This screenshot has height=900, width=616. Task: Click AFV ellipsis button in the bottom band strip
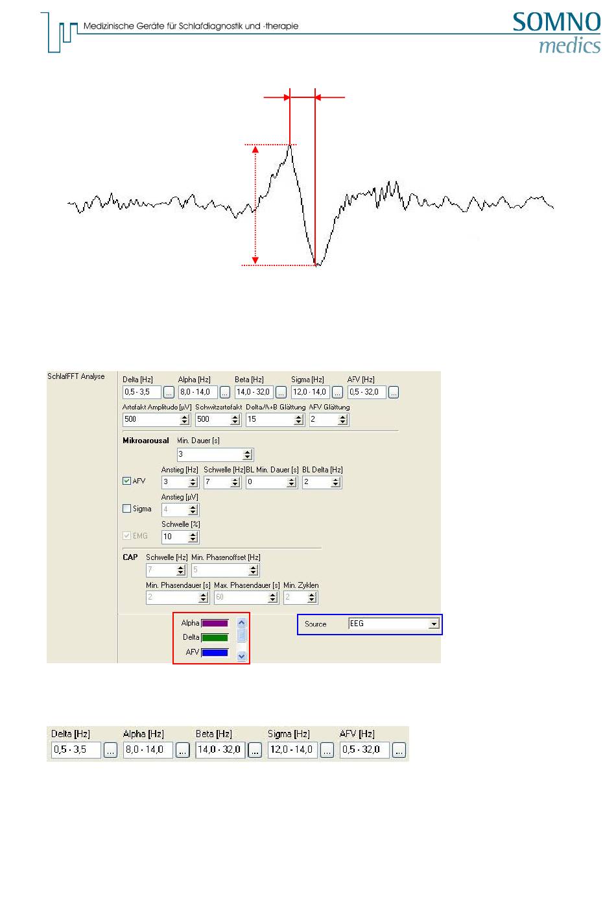[399, 750]
